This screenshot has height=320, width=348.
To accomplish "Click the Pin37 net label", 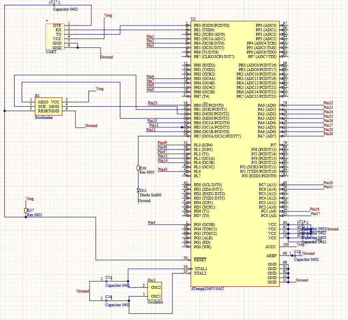I will 316,213.
